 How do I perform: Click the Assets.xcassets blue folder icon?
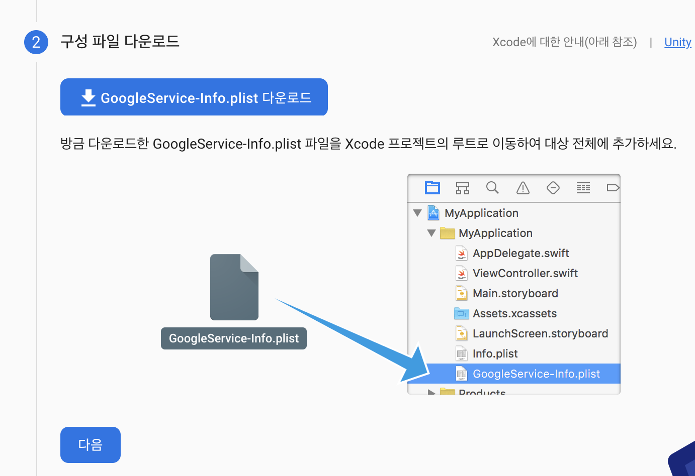coord(462,314)
